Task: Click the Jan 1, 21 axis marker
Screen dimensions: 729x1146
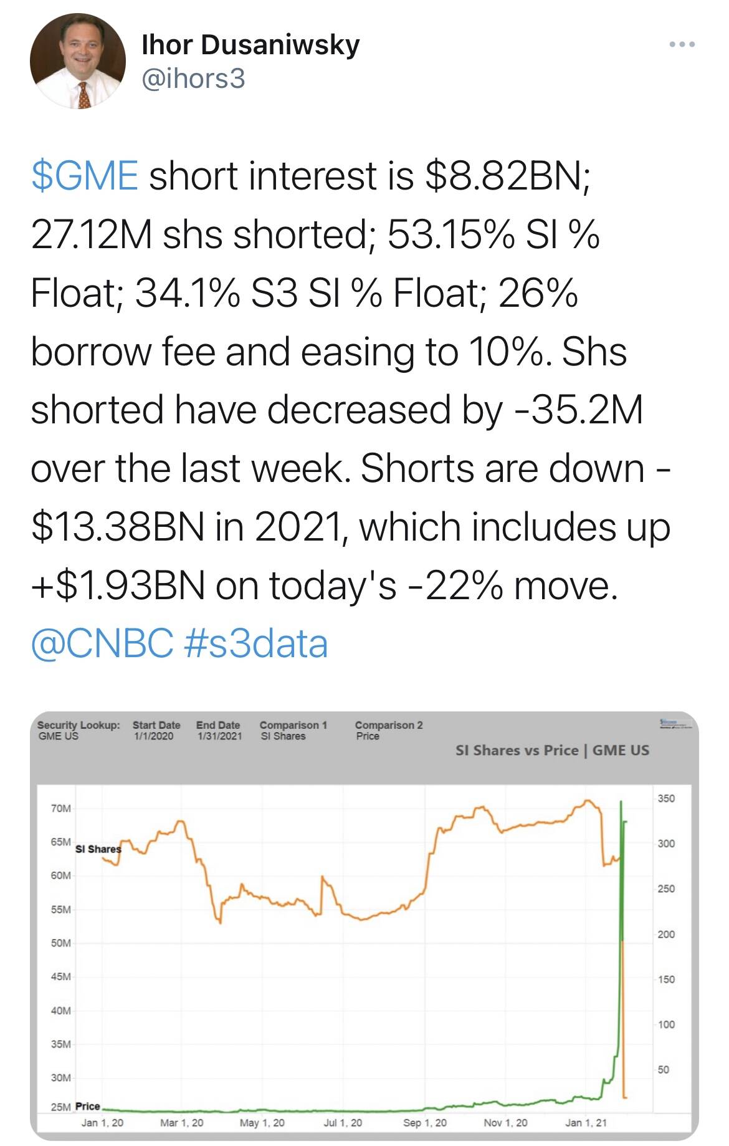Action: (586, 1122)
